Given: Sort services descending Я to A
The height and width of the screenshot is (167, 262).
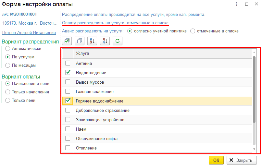Looking at the screenshot, I should click(105, 41).
